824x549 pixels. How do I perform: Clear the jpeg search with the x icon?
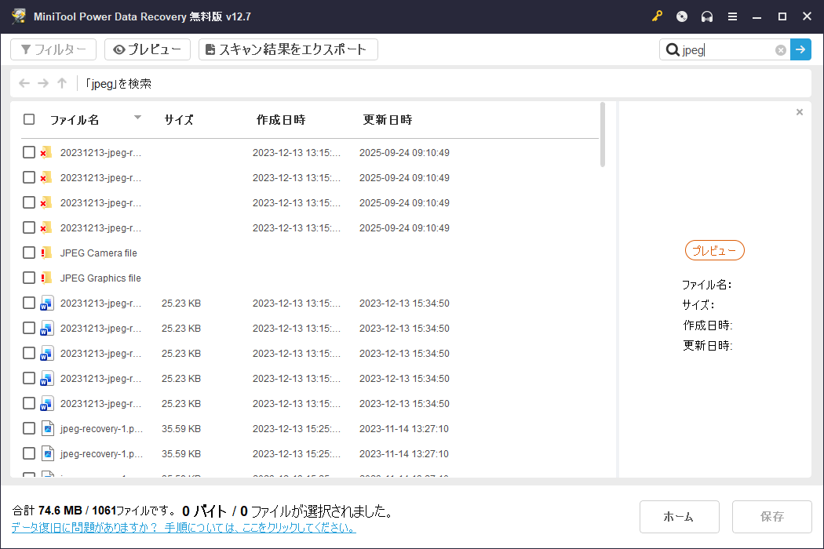click(x=780, y=49)
